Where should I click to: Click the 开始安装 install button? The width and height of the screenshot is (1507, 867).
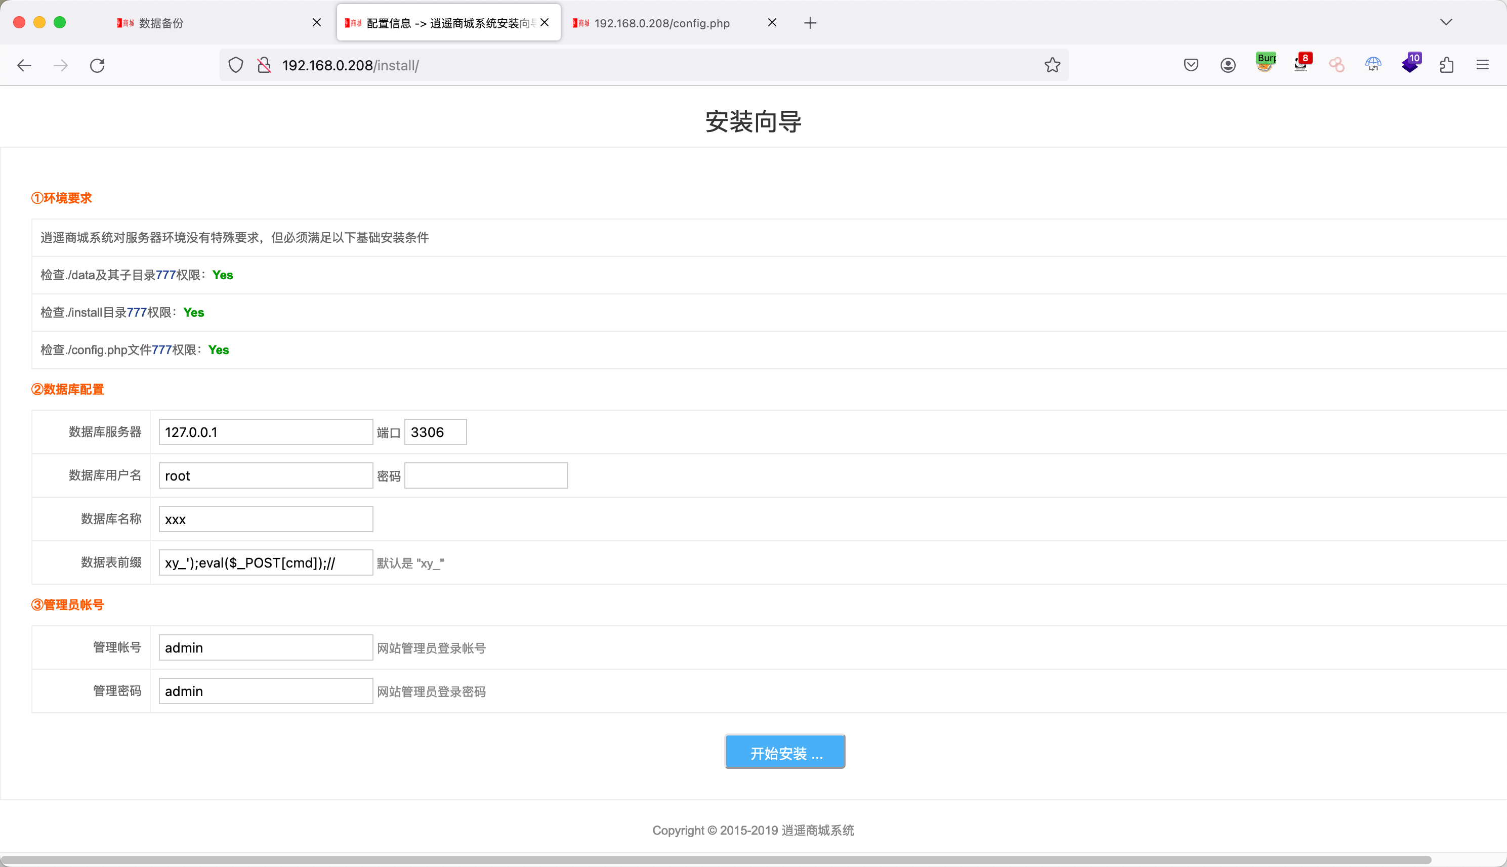(x=784, y=752)
